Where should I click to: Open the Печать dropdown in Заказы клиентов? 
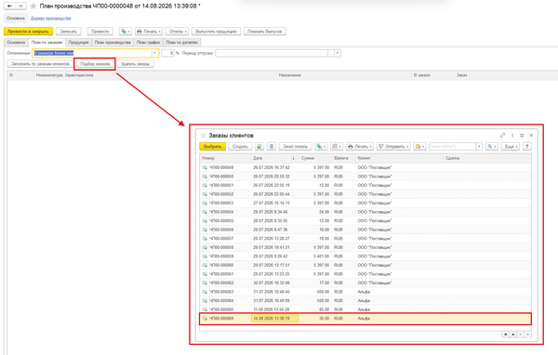click(360, 146)
